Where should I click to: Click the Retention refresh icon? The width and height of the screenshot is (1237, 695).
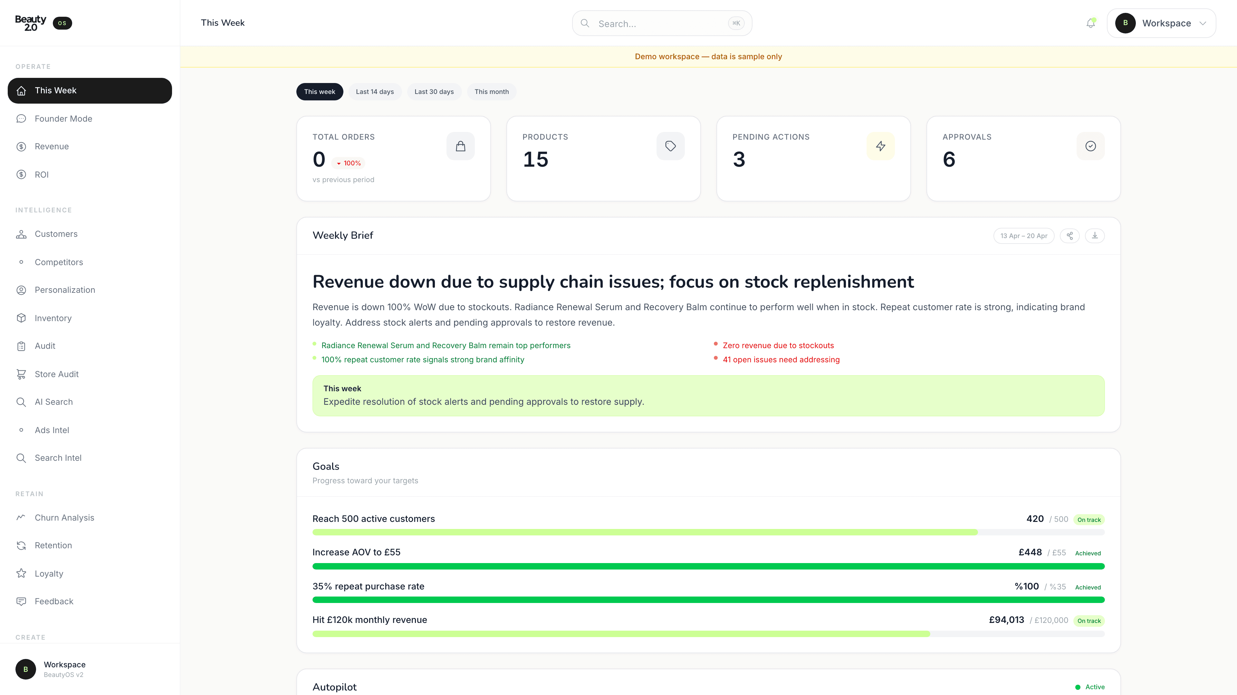pyautogui.click(x=21, y=545)
